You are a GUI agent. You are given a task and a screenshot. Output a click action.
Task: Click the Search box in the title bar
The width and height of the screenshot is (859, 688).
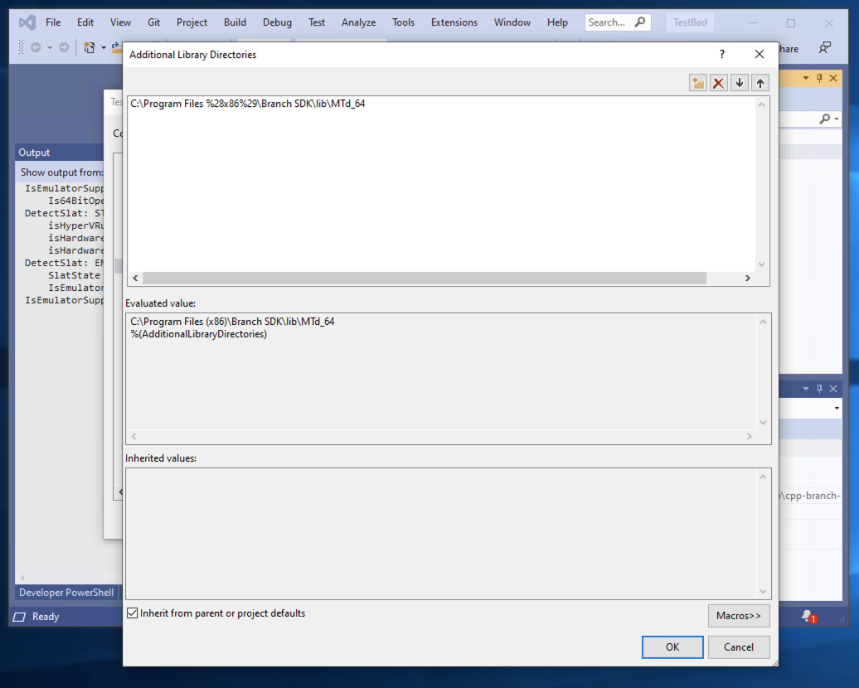pyautogui.click(x=618, y=22)
